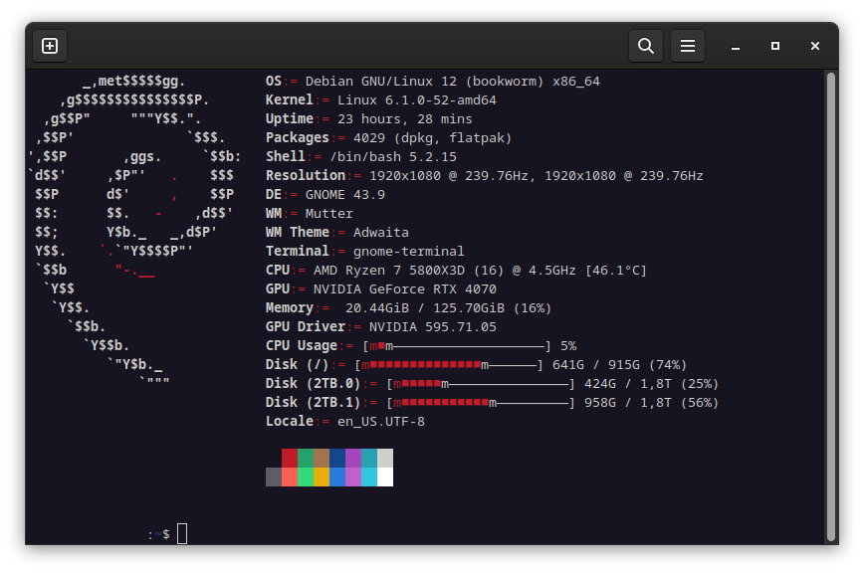Click '20.44GiB / 125.70GiB (16%)' memory value

pos(449,308)
